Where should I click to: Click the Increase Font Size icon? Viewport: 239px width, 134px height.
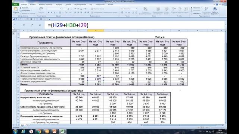[x=68, y=9]
